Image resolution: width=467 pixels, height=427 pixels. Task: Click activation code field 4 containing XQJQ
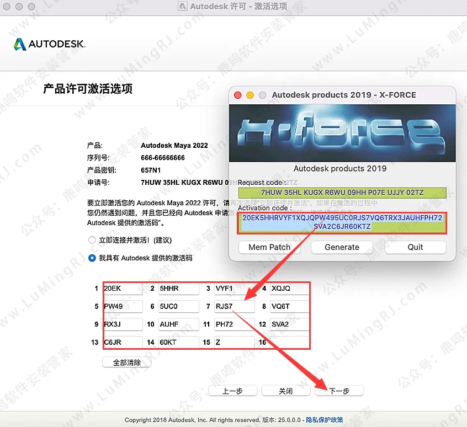pos(290,289)
